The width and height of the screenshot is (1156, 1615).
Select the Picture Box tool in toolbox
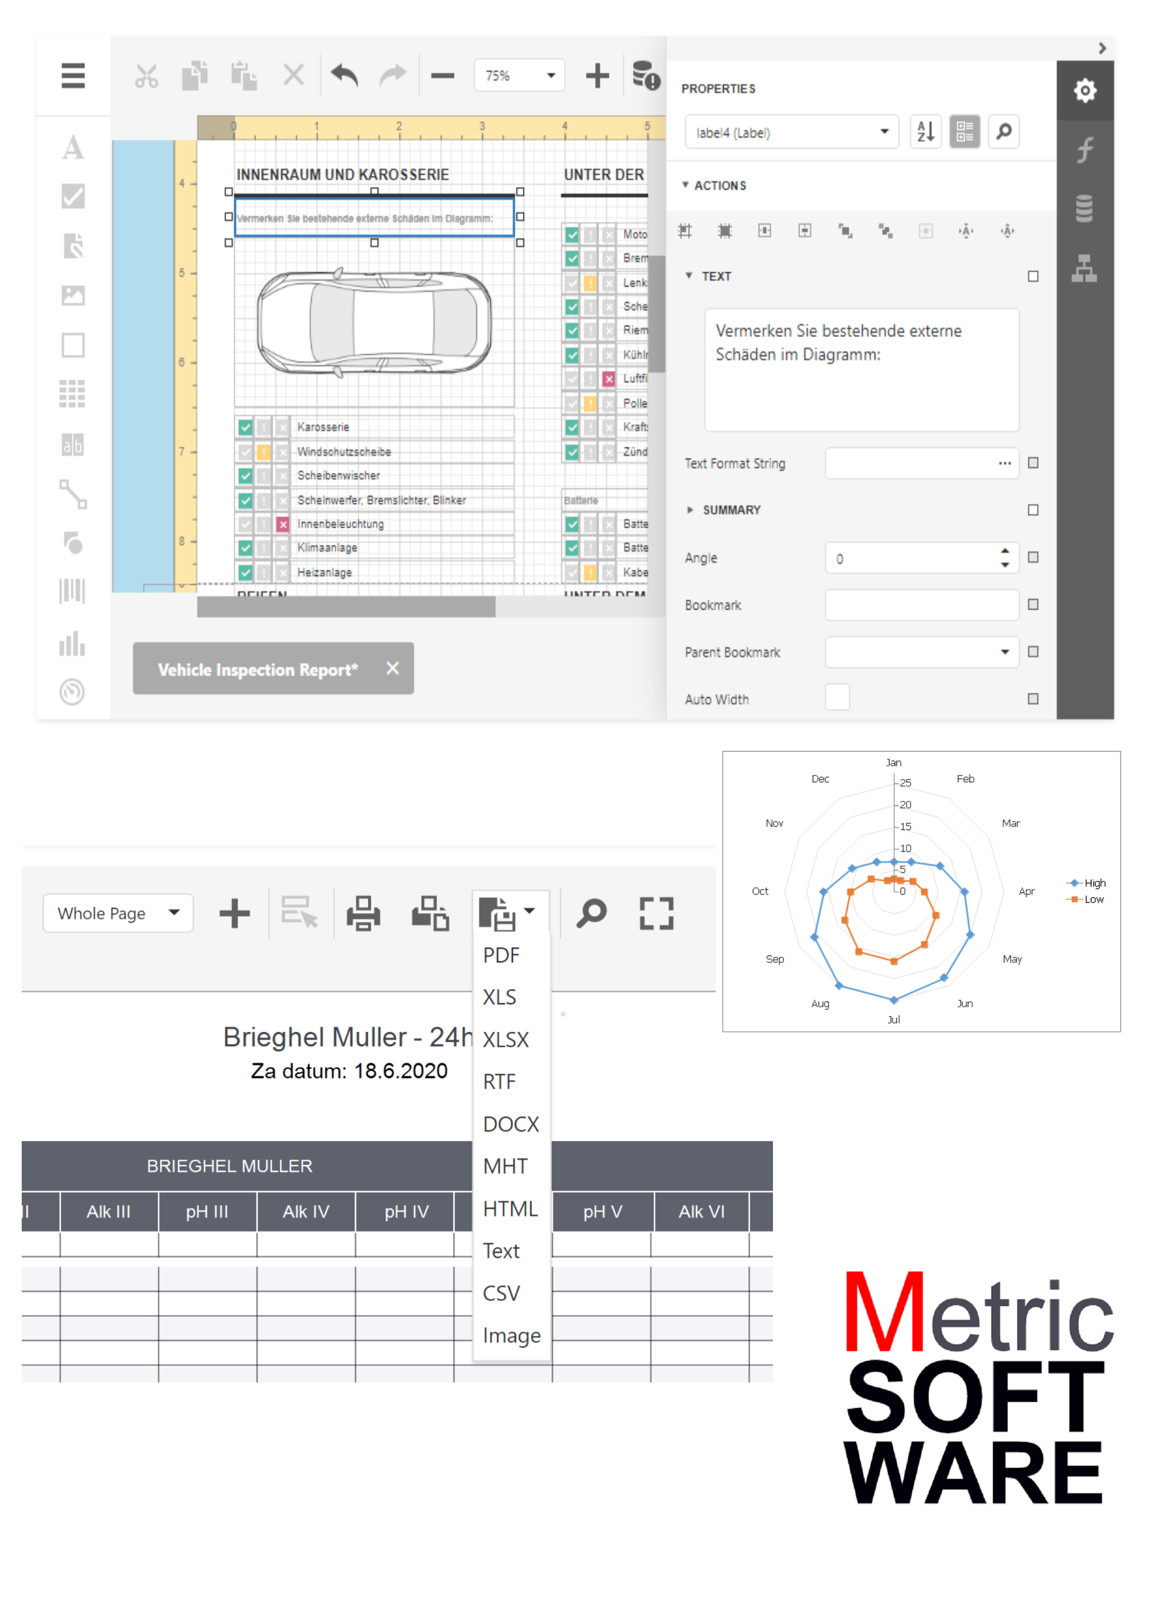pyautogui.click(x=73, y=296)
